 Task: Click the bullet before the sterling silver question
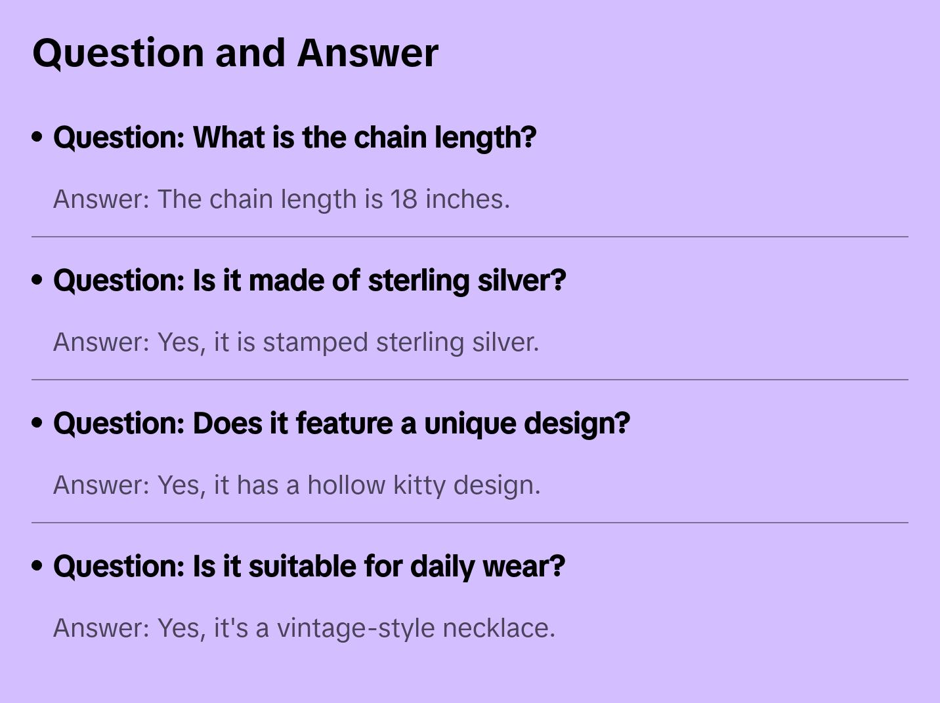click(37, 280)
